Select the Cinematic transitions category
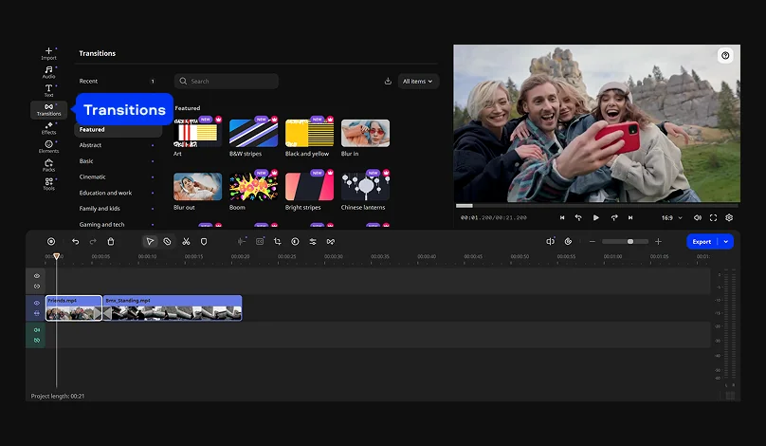The image size is (766, 446). click(93, 177)
